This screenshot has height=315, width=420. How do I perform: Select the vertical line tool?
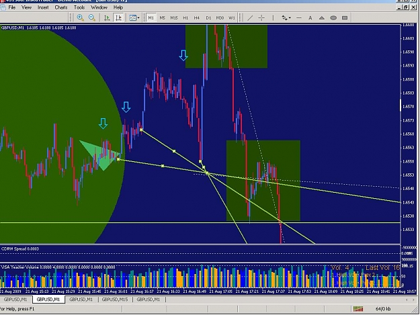click(x=273, y=17)
